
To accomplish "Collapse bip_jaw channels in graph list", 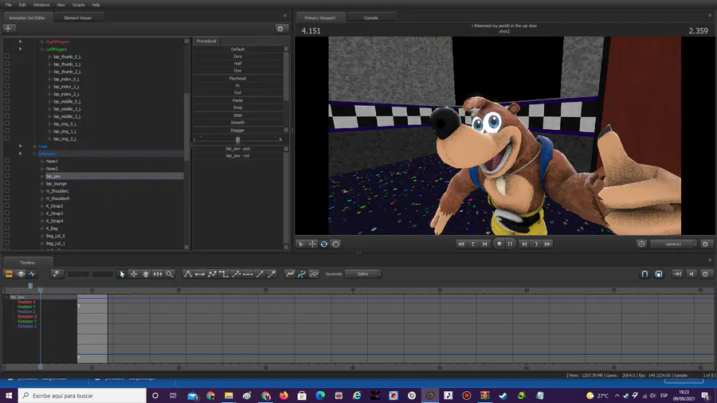I will pos(6,297).
